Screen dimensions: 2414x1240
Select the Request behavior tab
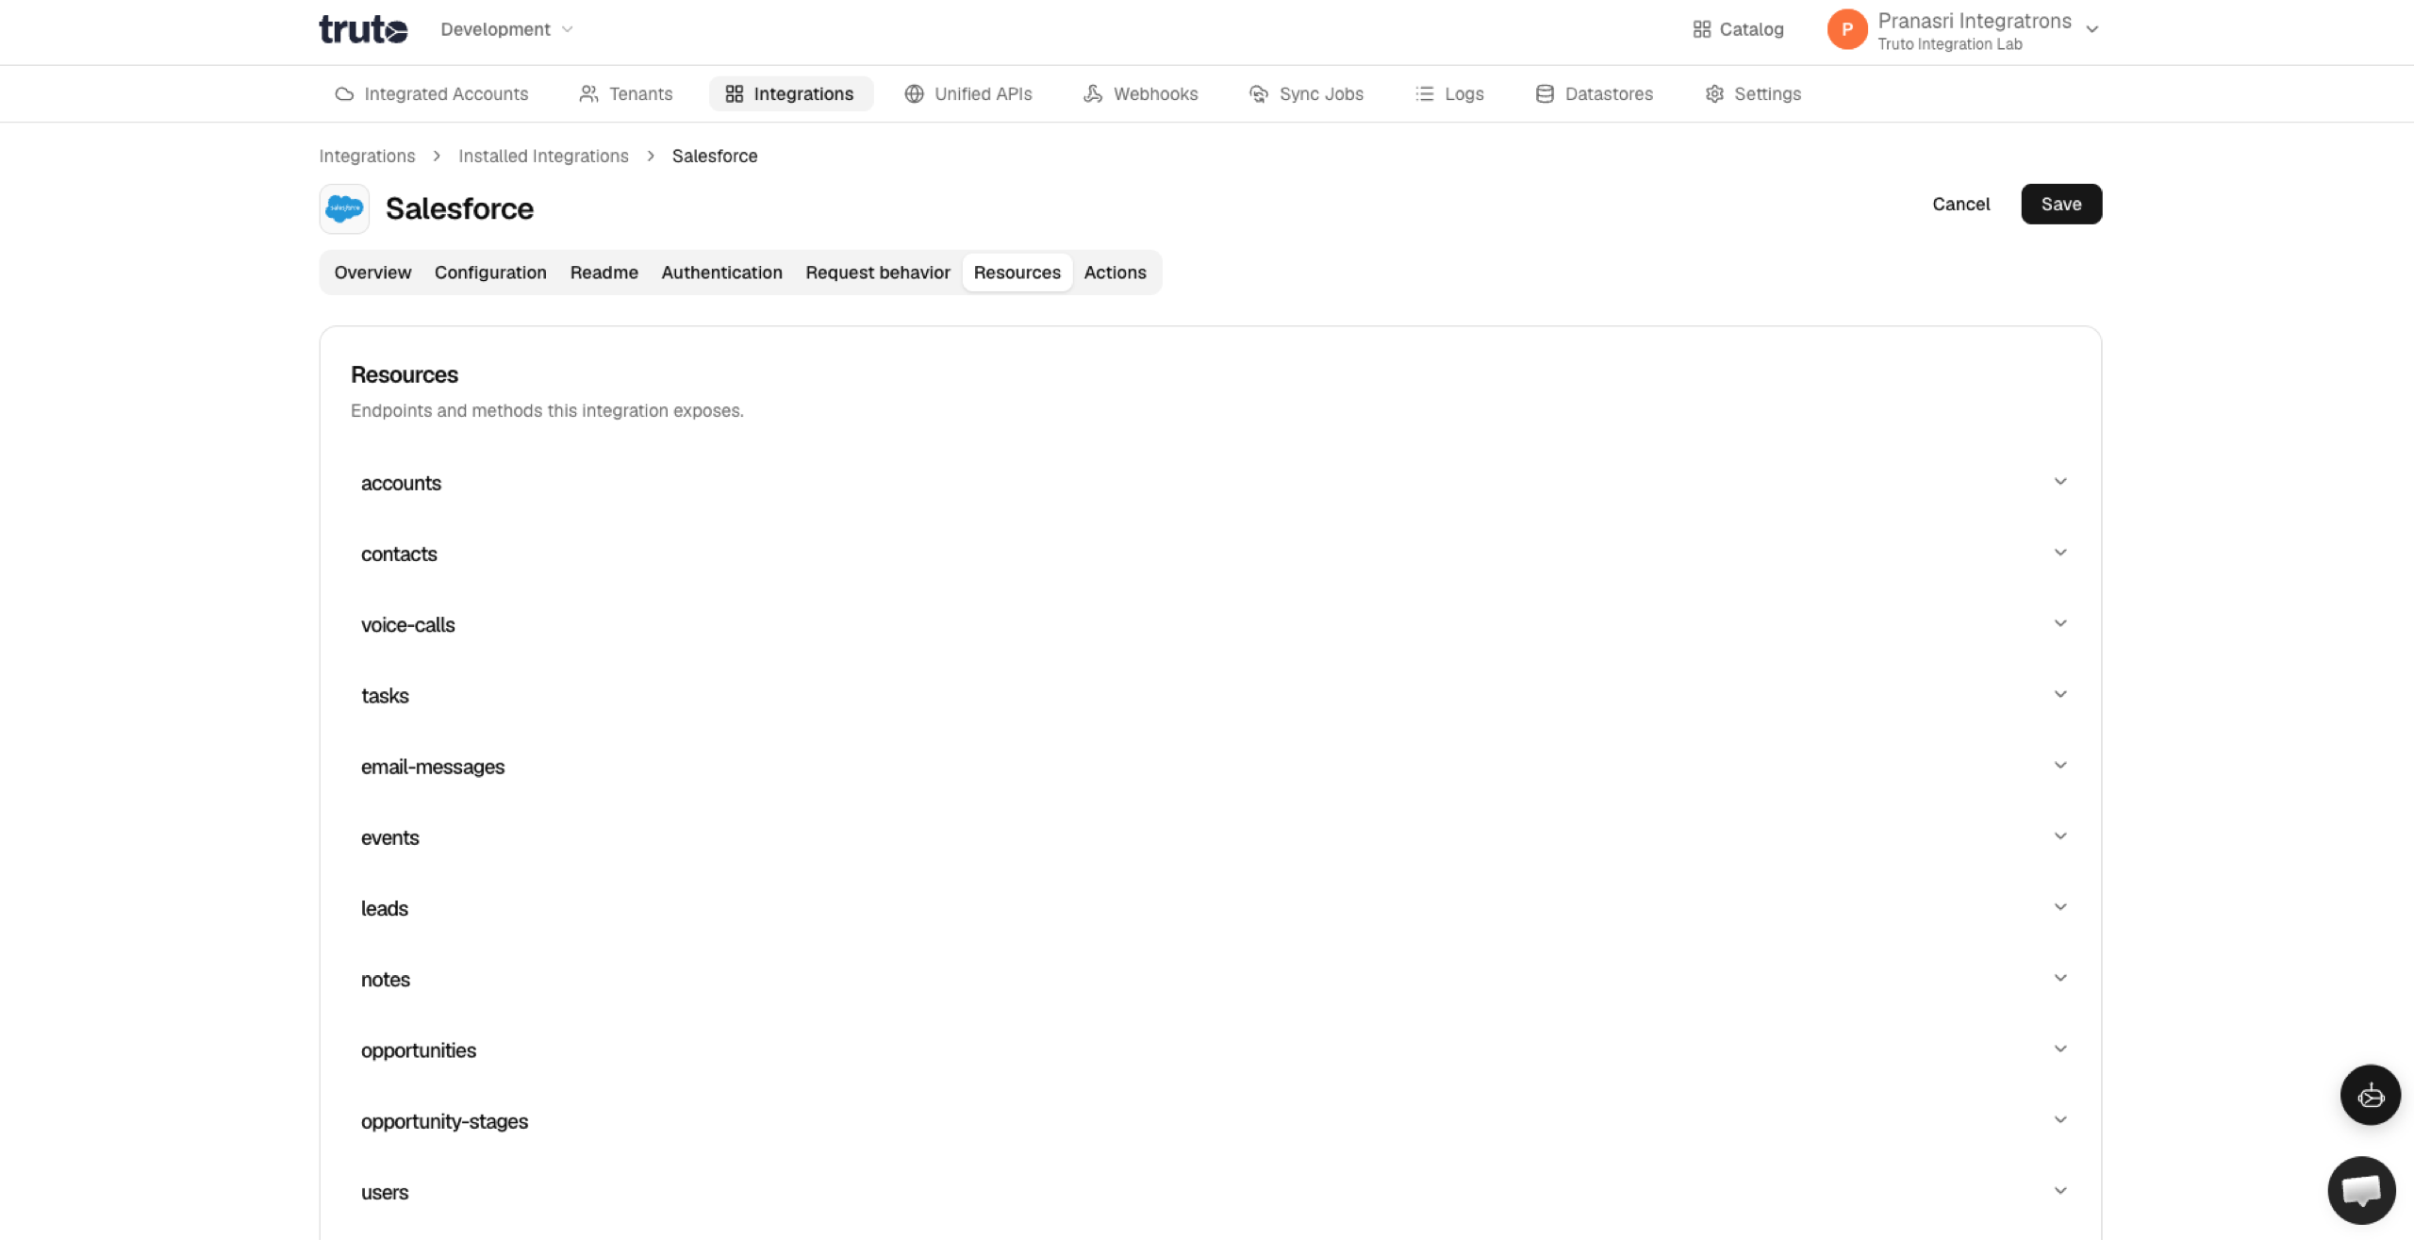tap(877, 273)
